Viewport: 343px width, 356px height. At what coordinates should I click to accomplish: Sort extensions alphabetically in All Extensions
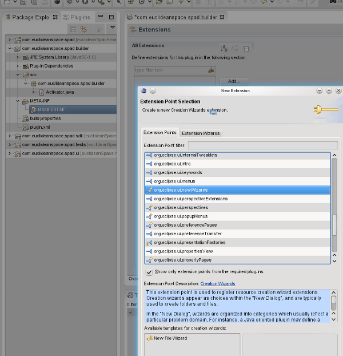coord(224,48)
